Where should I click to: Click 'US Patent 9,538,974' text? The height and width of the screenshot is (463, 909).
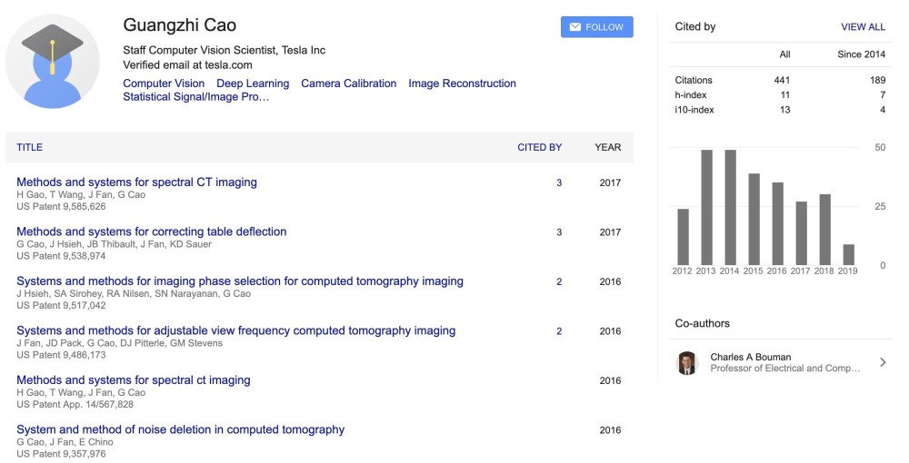[x=61, y=256]
